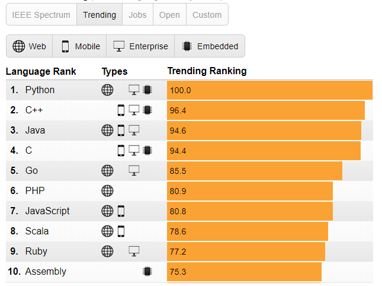Click the embedded chip icon in Assembly row

click(x=147, y=272)
